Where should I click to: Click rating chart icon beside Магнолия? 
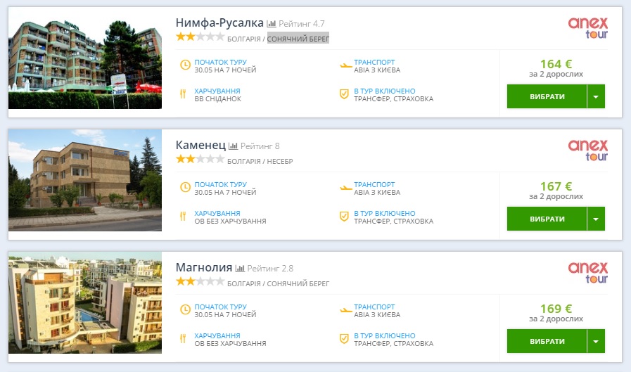(240, 268)
